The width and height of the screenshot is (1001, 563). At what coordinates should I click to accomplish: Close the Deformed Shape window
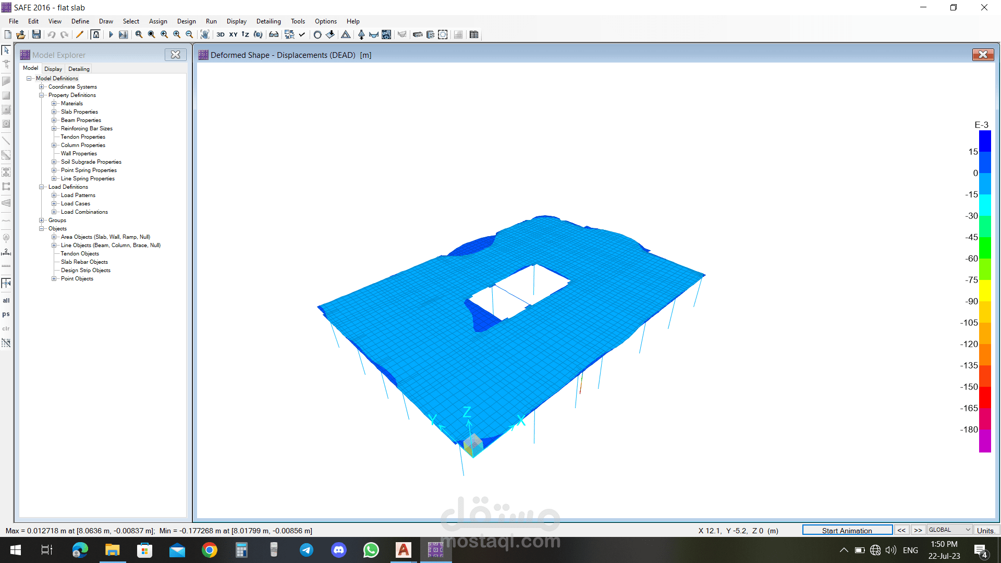983,55
